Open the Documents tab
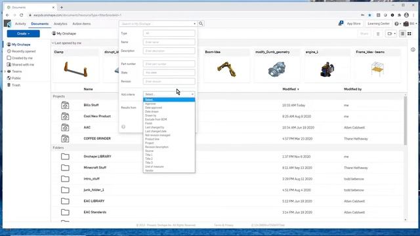 [39, 24]
